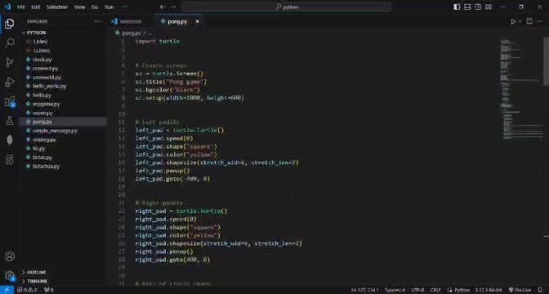Toggle the secondary side bar layout icon
This screenshot has height=294, width=549.
pyautogui.click(x=478, y=7)
